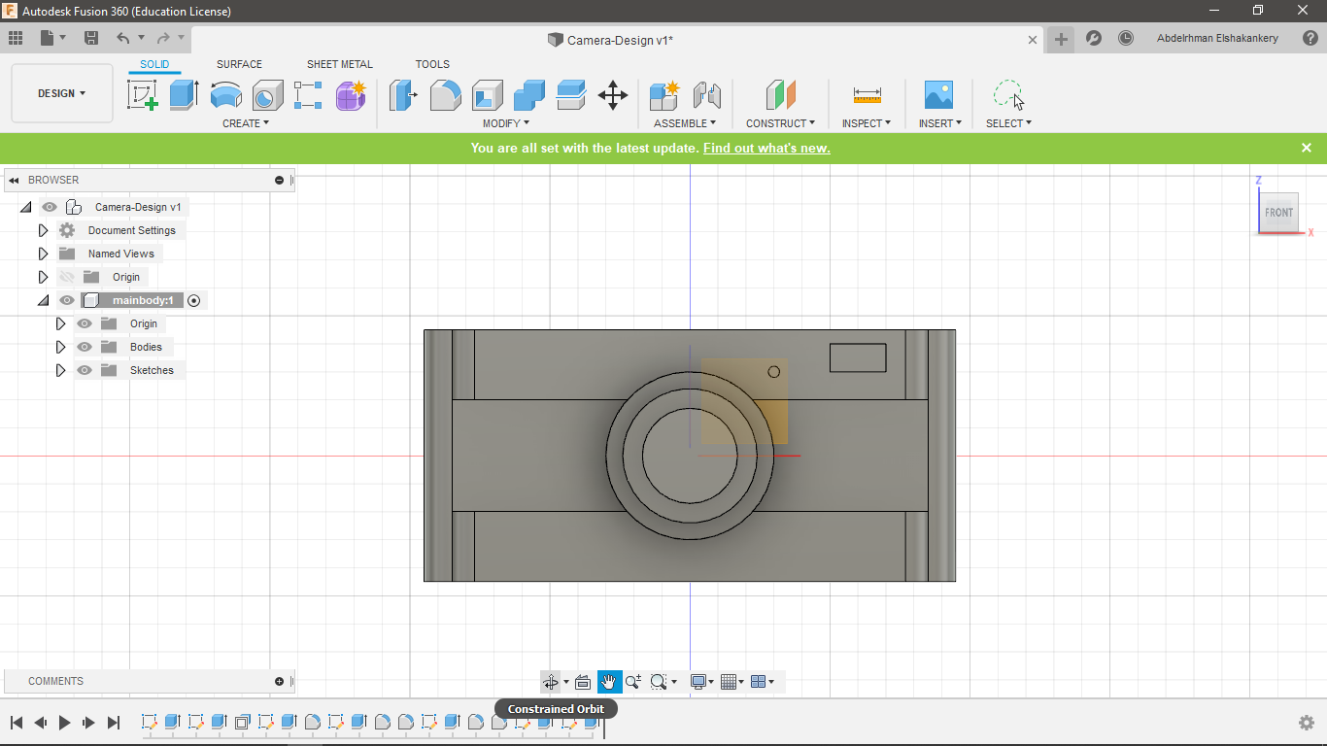Open Grid and Snaps dropdown
1327x746 pixels.
[x=732, y=682]
